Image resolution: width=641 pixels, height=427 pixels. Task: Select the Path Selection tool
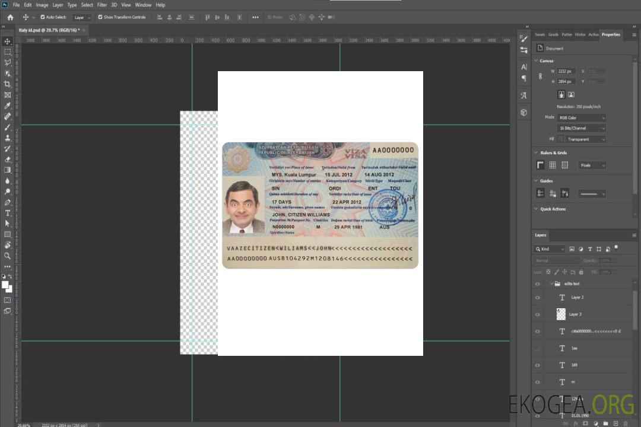click(7, 224)
